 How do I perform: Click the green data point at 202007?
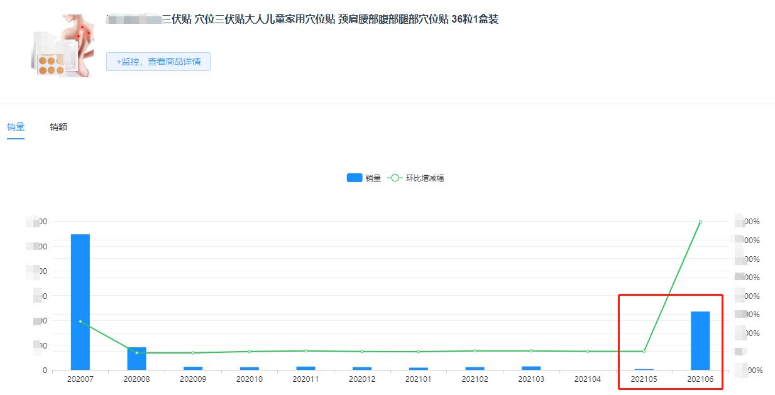pyautogui.click(x=80, y=322)
